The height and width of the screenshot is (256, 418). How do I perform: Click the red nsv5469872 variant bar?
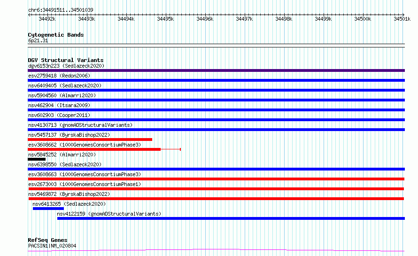pyautogui.click(x=216, y=199)
